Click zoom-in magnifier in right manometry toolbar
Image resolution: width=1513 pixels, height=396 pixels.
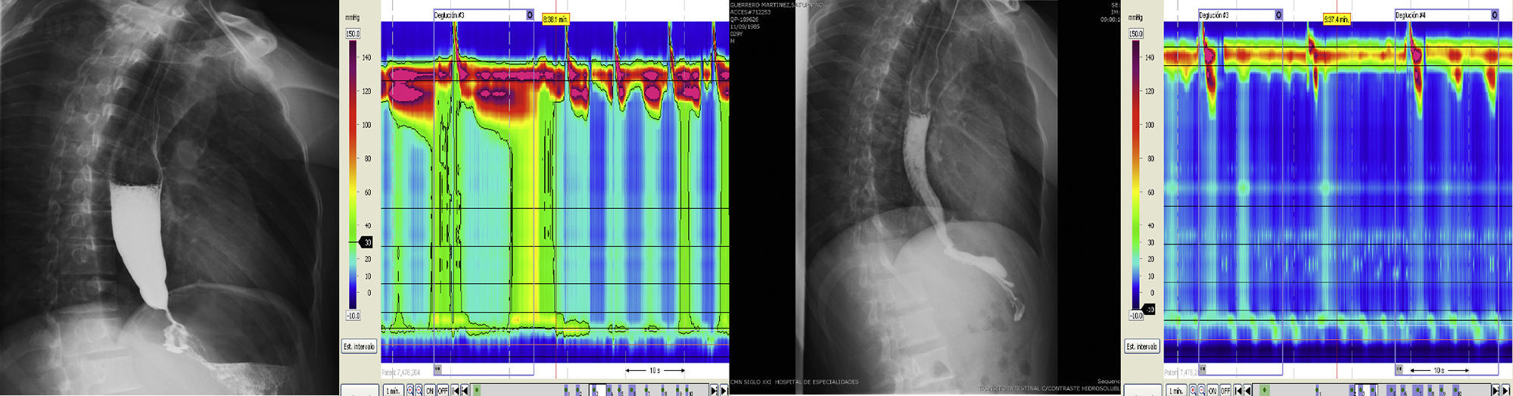point(1194,391)
